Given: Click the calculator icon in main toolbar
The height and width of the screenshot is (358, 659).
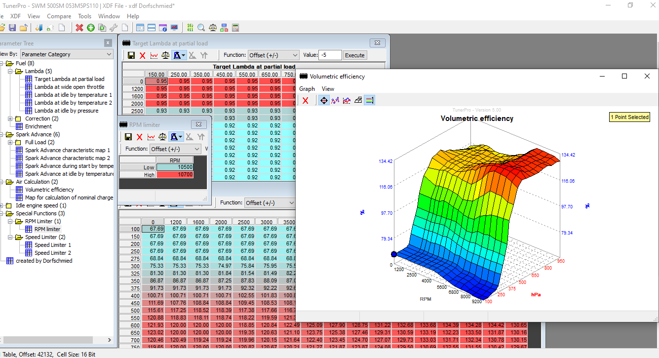Looking at the screenshot, I should [235, 28].
